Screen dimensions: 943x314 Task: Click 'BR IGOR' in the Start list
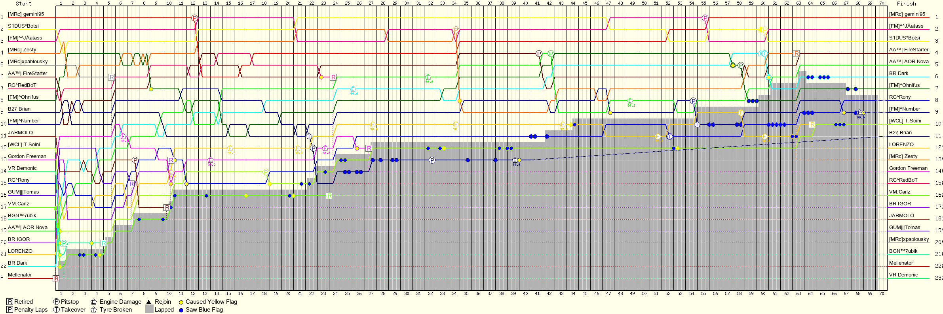coord(19,239)
